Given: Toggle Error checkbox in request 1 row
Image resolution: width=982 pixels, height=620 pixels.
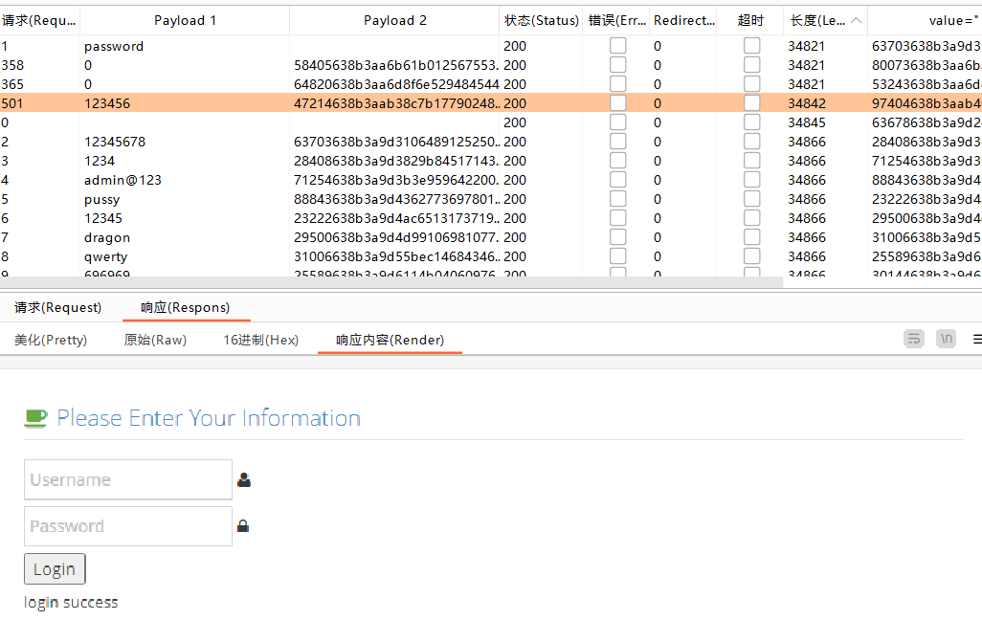Looking at the screenshot, I should 618,46.
